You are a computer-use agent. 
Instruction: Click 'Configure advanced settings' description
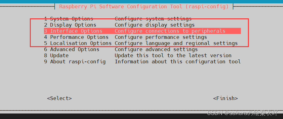tap(156, 49)
